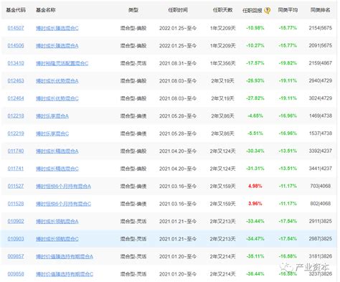Click the 基金名称 column header
Screen dimensions: 340x282
coord(46,10)
